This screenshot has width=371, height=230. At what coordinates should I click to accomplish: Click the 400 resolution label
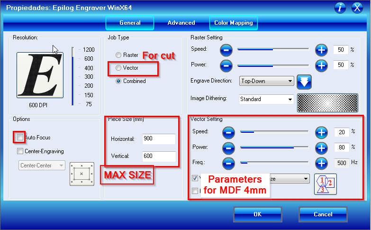click(x=89, y=68)
